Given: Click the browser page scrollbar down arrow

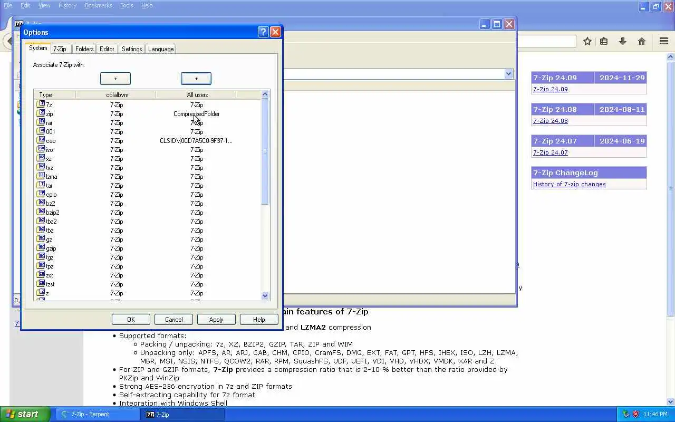Looking at the screenshot, I should tap(671, 401).
